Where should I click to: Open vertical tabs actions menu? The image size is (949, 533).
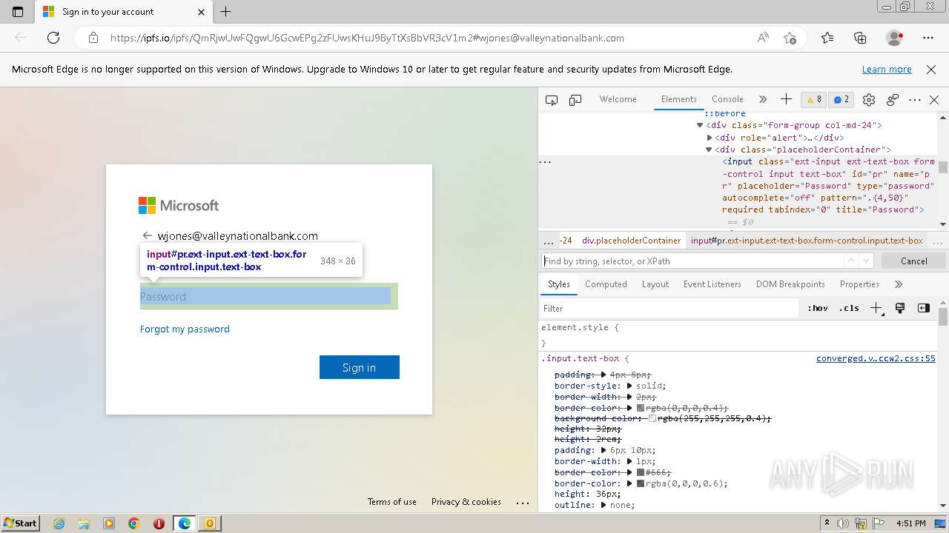(x=18, y=12)
